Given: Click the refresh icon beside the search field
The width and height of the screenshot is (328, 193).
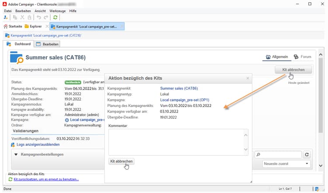Looking at the screenshot, I should (307, 155).
